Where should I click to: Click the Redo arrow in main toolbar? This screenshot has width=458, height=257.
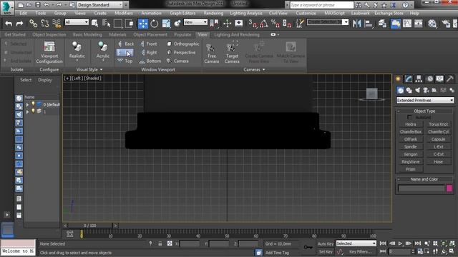tap(19, 24)
